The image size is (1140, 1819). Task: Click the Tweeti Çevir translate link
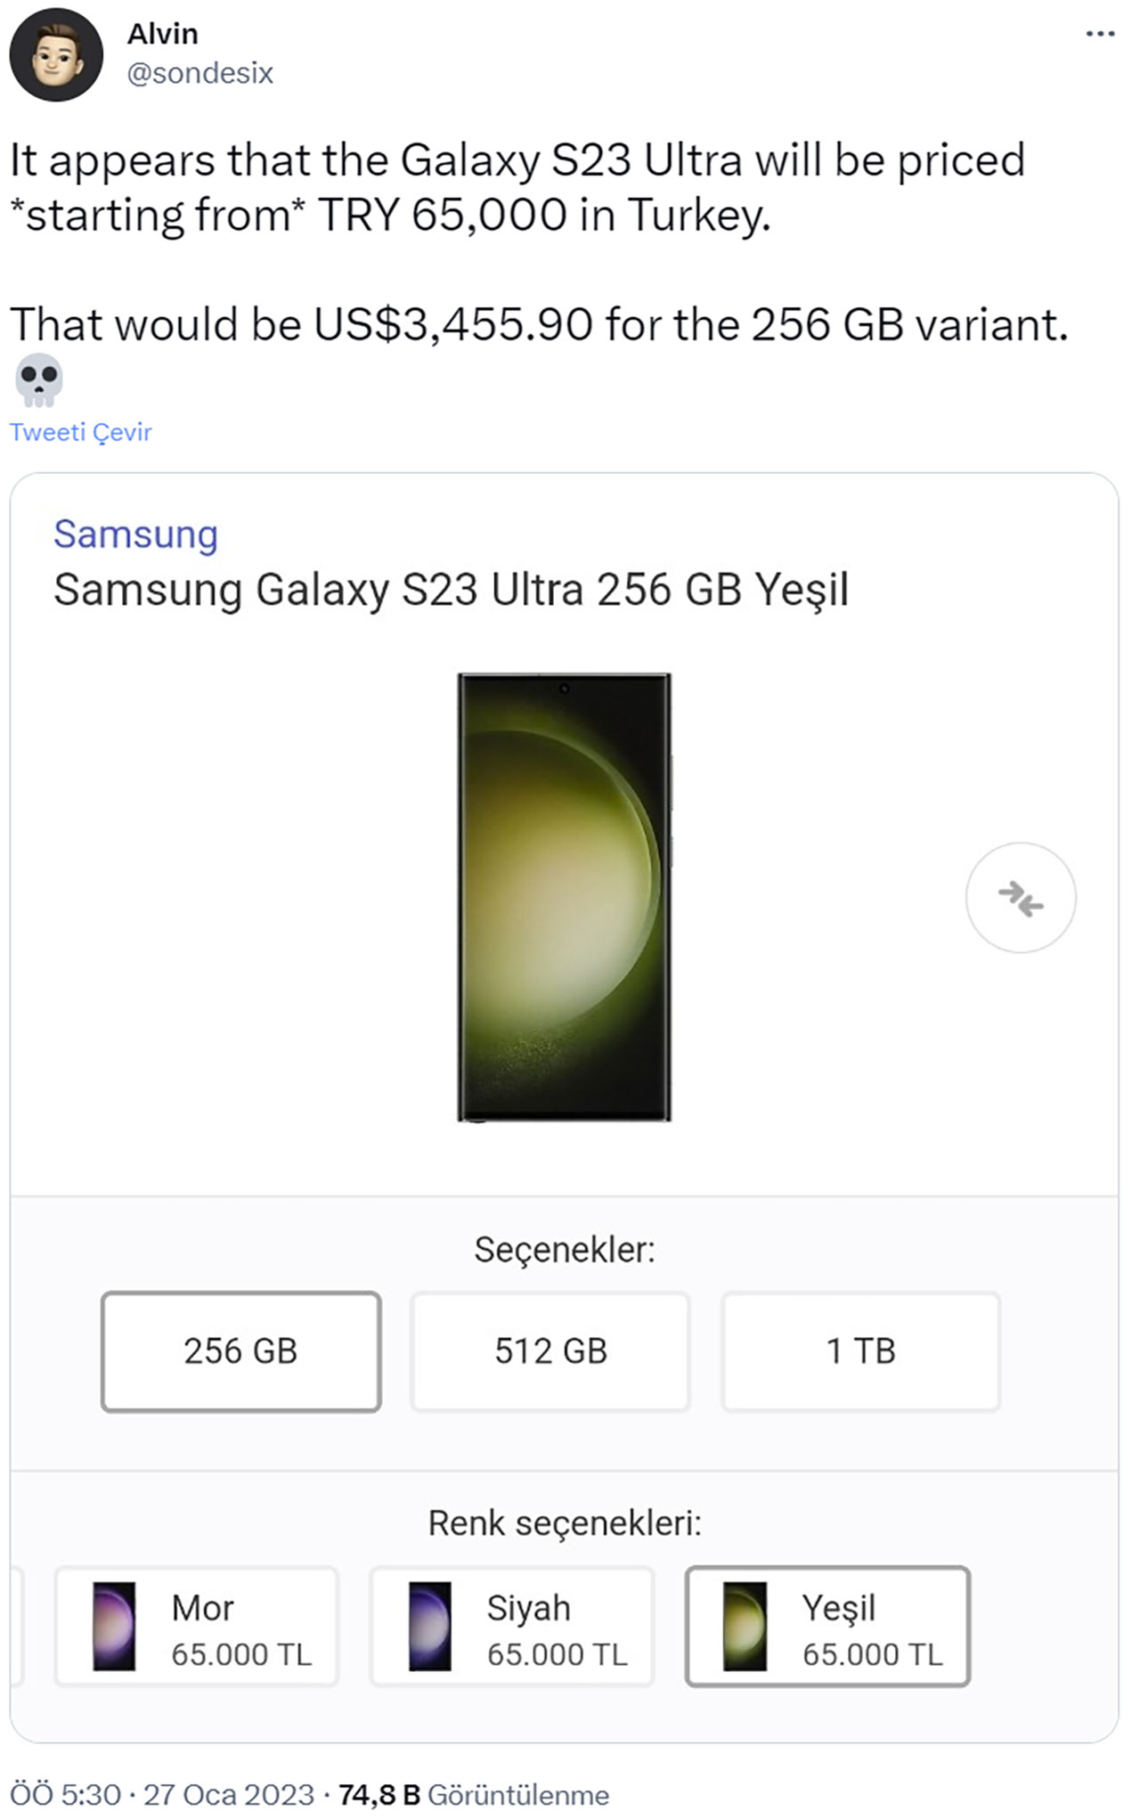[x=81, y=432]
